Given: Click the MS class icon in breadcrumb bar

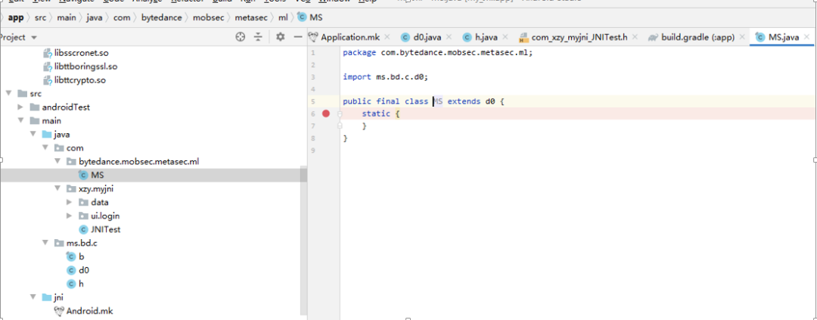Looking at the screenshot, I should point(302,17).
